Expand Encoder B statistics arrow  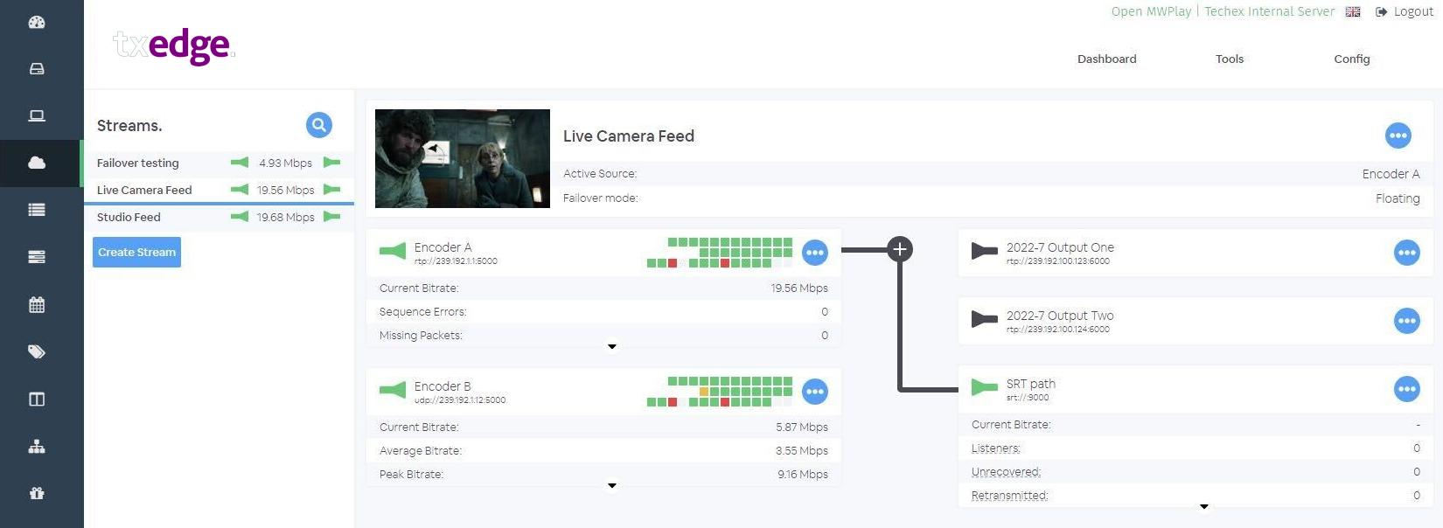612,486
